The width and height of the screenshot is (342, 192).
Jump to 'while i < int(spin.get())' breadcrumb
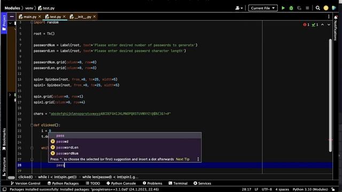(58, 177)
